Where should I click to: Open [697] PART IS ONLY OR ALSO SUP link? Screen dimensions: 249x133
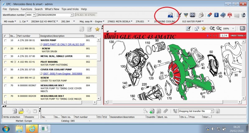pos(64,44)
